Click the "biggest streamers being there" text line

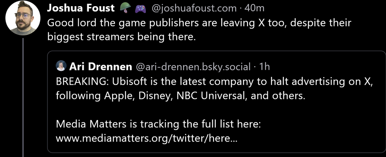(x=122, y=37)
